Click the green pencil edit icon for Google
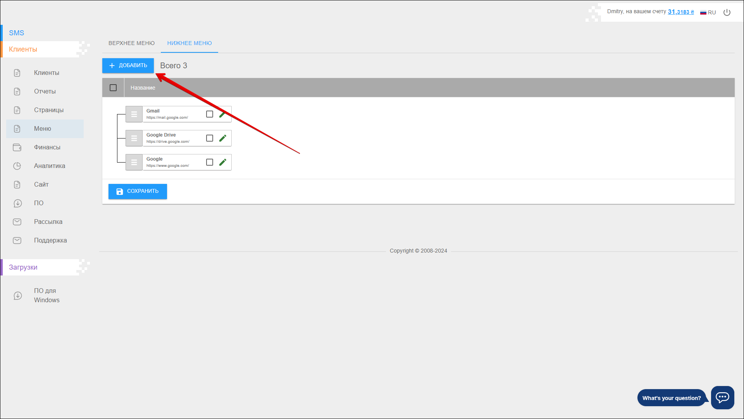744x419 pixels. (x=223, y=162)
